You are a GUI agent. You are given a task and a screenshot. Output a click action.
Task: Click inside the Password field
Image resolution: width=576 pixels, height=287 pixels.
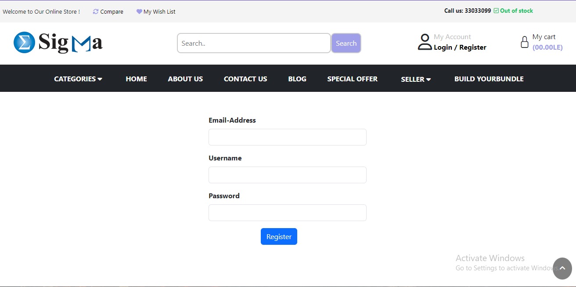[x=287, y=212]
